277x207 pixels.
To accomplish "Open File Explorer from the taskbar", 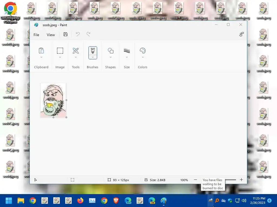I will click(x=21, y=201).
